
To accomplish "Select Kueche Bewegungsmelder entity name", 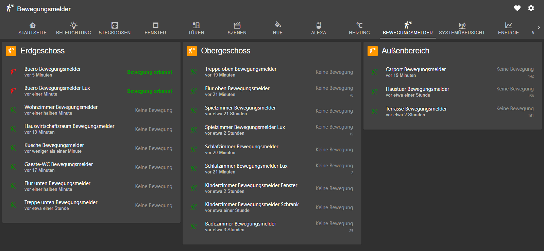I will [x=54, y=145].
